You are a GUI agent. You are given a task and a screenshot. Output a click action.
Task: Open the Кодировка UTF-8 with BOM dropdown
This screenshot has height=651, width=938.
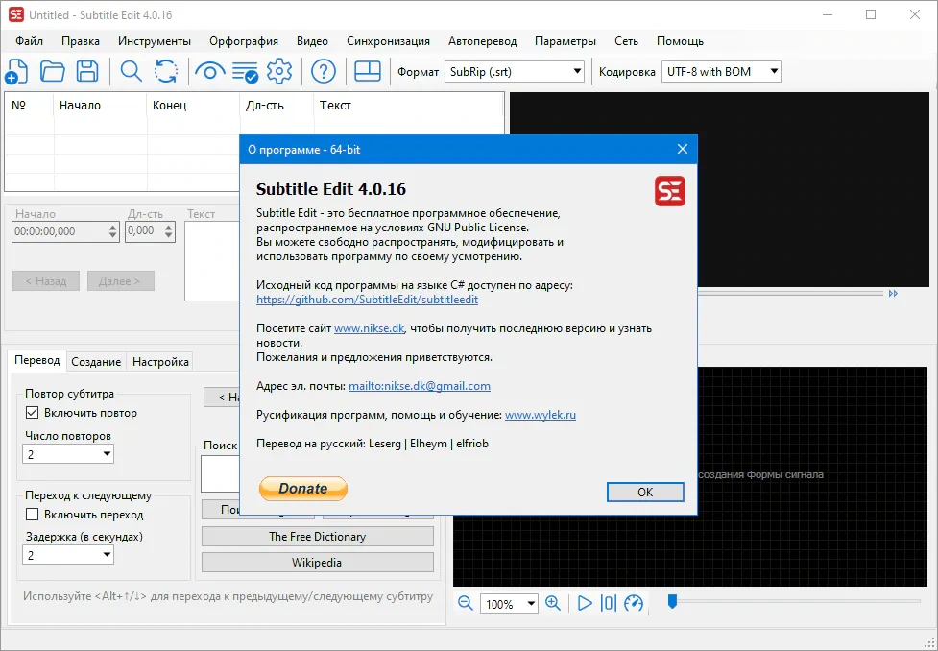[721, 72]
